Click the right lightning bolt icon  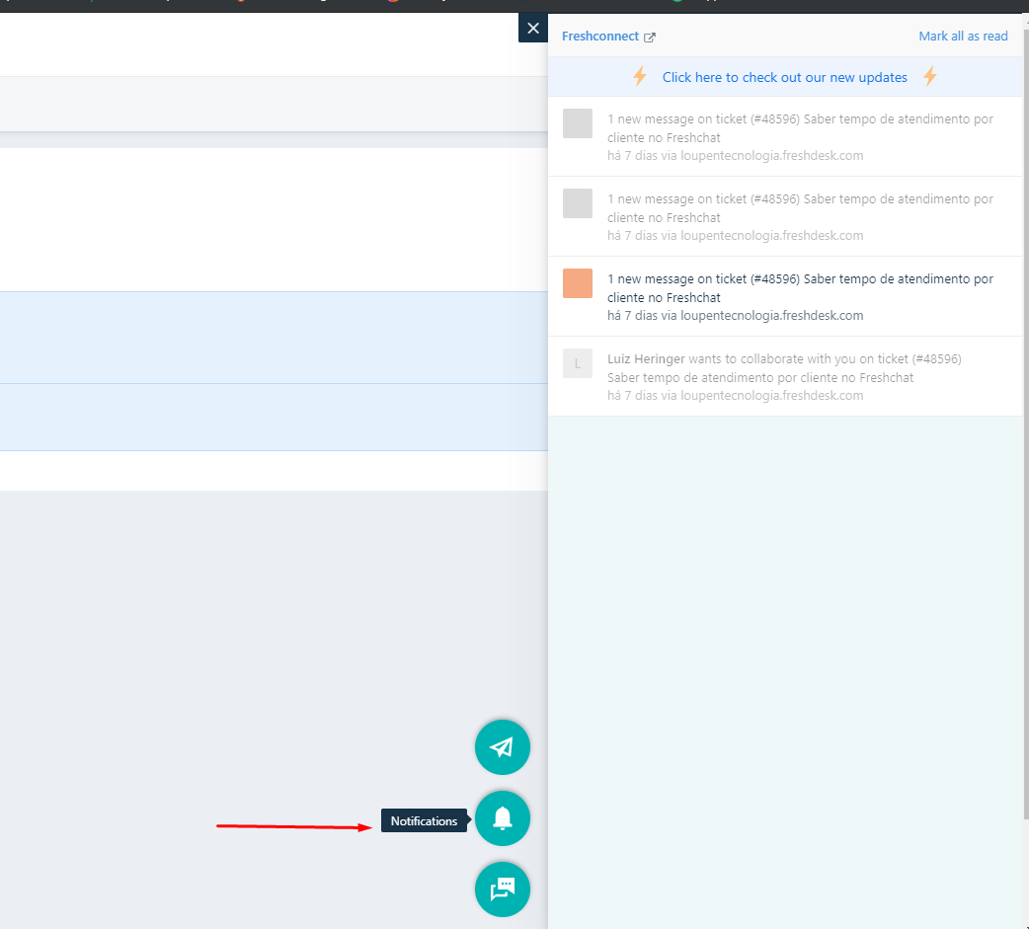930,76
